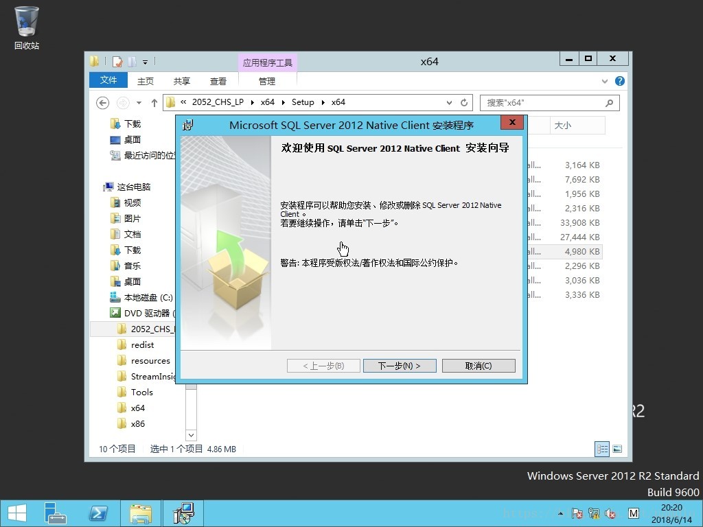Image resolution: width=703 pixels, height=527 pixels.
Task: Sort by the 大小 column header
Action: pyautogui.click(x=577, y=125)
